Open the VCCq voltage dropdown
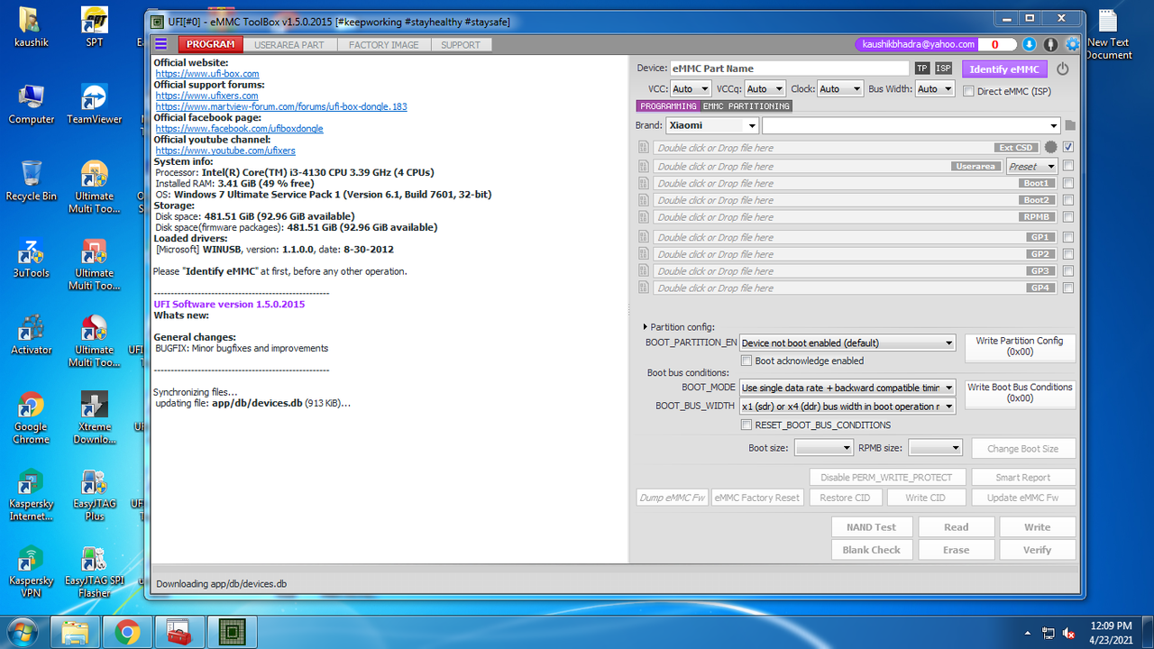The height and width of the screenshot is (649, 1154). (x=765, y=88)
